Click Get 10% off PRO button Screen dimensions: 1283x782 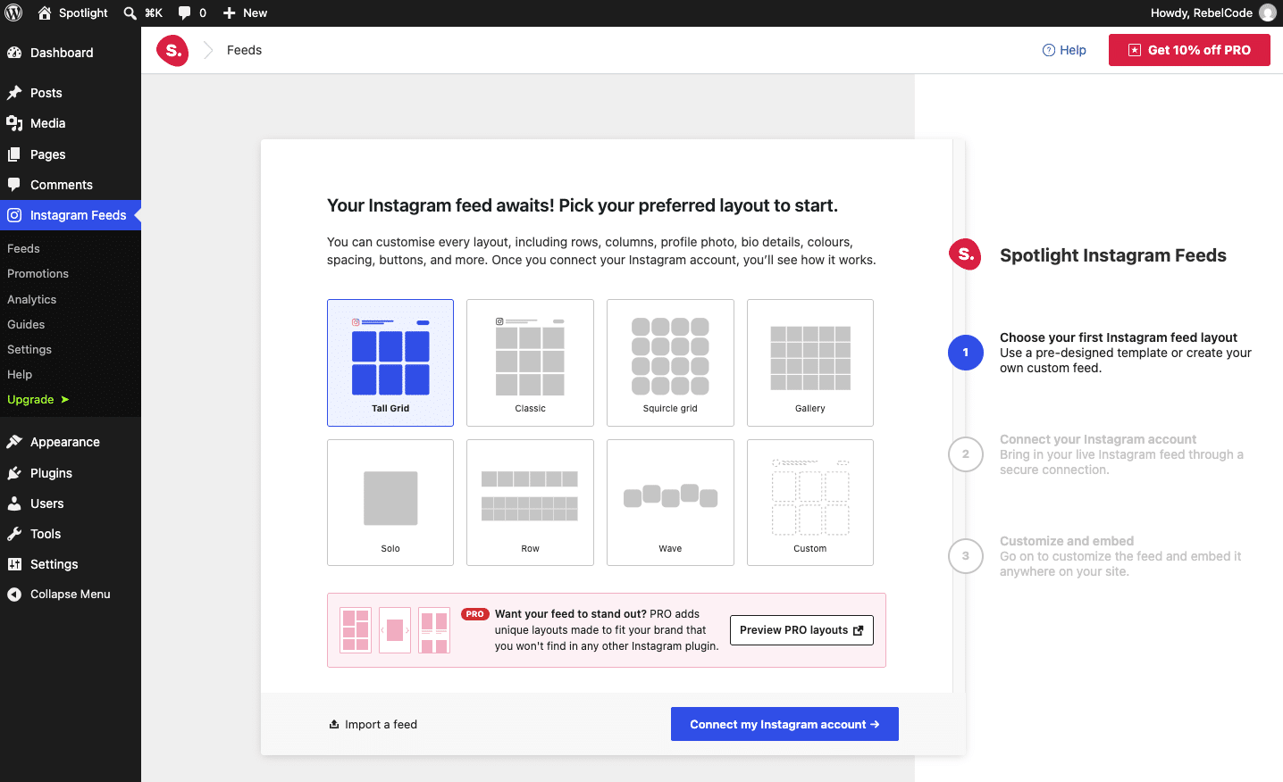1189,50
